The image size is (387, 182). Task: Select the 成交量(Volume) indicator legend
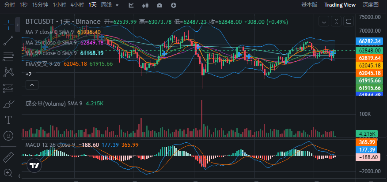click(x=54, y=104)
